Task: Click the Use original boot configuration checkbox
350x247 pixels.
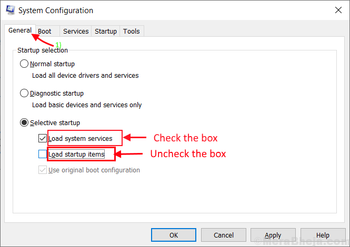Action: 43,170
